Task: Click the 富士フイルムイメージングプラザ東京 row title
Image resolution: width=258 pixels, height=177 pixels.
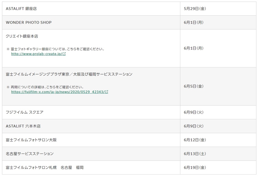Action: tap(69, 74)
